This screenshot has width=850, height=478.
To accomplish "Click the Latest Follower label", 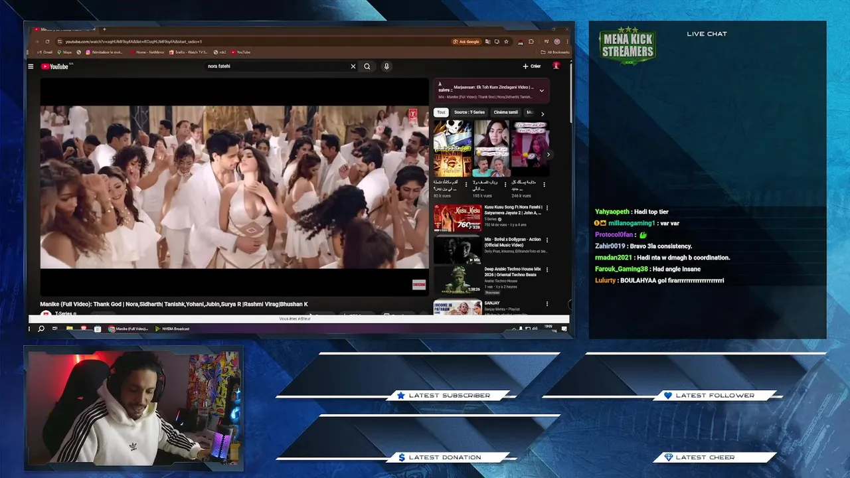I will (715, 396).
